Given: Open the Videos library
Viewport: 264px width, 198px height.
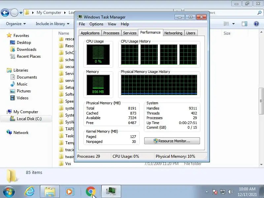Looking at the screenshot, I should click(22, 98).
